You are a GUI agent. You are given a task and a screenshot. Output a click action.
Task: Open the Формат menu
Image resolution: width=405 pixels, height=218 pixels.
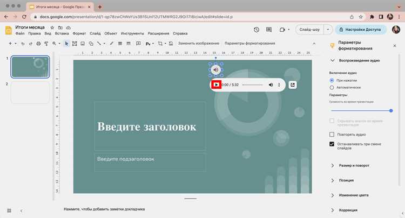click(x=79, y=33)
